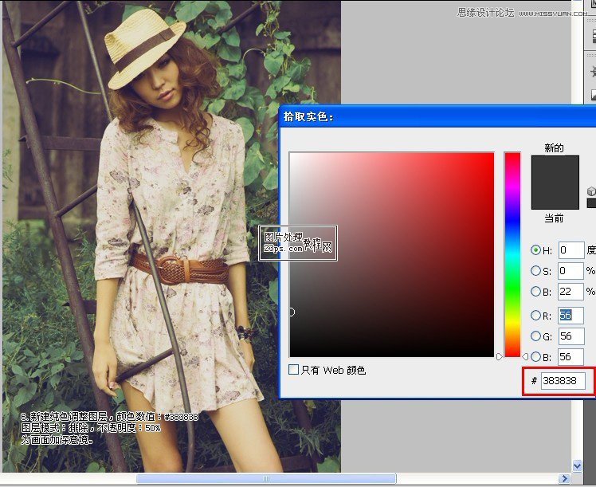Click the hex color field 383838
Screen dimensions: 596x487
(x=563, y=380)
